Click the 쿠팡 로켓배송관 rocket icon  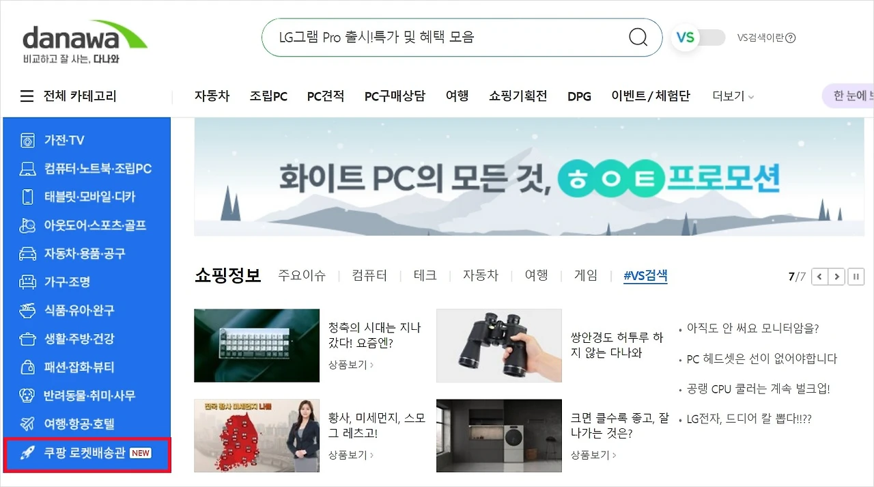[27, 454]
